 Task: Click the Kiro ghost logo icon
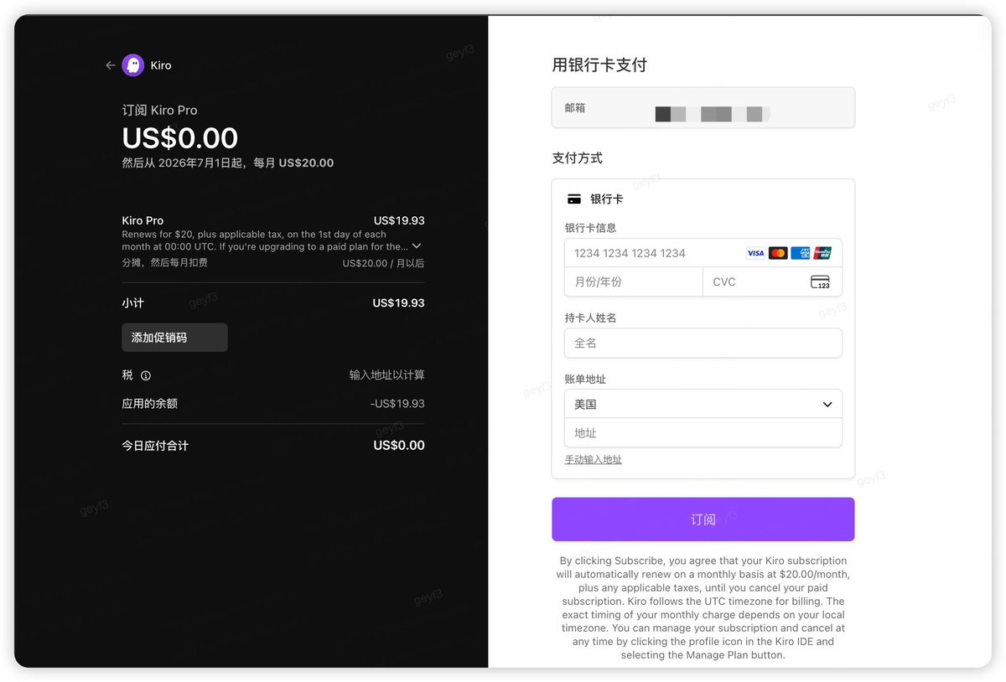click(x=133, y=65)
